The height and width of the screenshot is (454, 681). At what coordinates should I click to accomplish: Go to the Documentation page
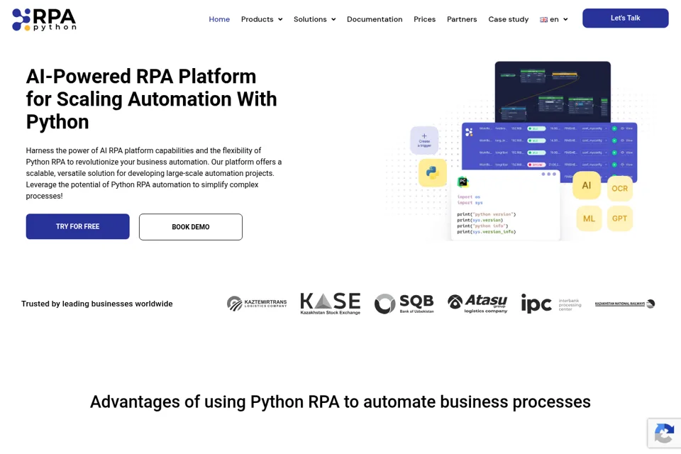click(375, 19)
